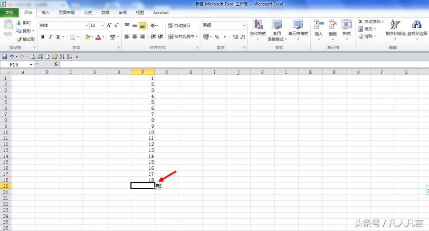Click the Sort Ascending icon in quick toolbar
429x231 pixels.
62,57
